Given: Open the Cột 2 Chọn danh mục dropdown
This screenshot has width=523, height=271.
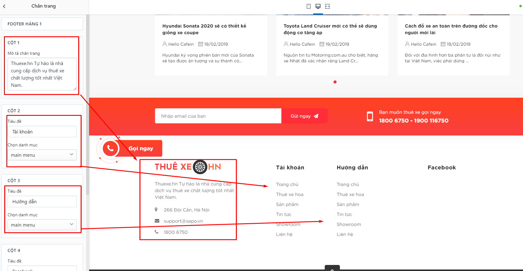Looking at the screenshot, I should 42,155.
